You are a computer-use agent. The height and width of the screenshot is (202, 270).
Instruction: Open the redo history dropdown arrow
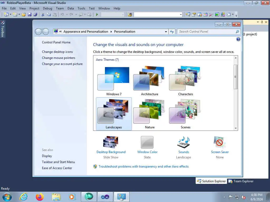pos(76,15)
